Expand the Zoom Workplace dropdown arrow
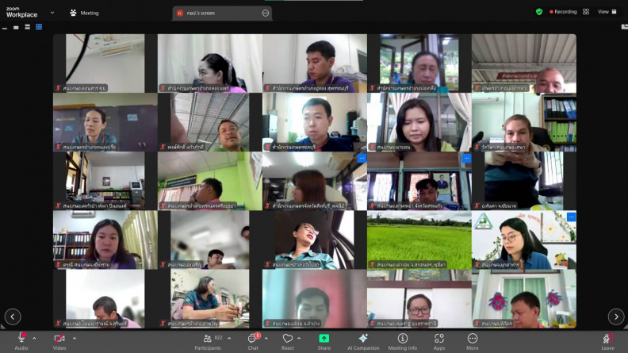The image size is (628, 353). (x=52, y=13)
